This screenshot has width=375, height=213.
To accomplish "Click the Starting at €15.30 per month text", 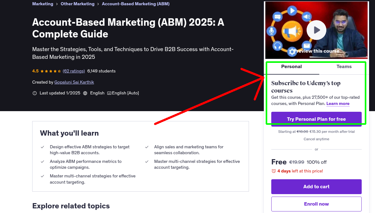I will pyautogui.click(x=316, y=132).
